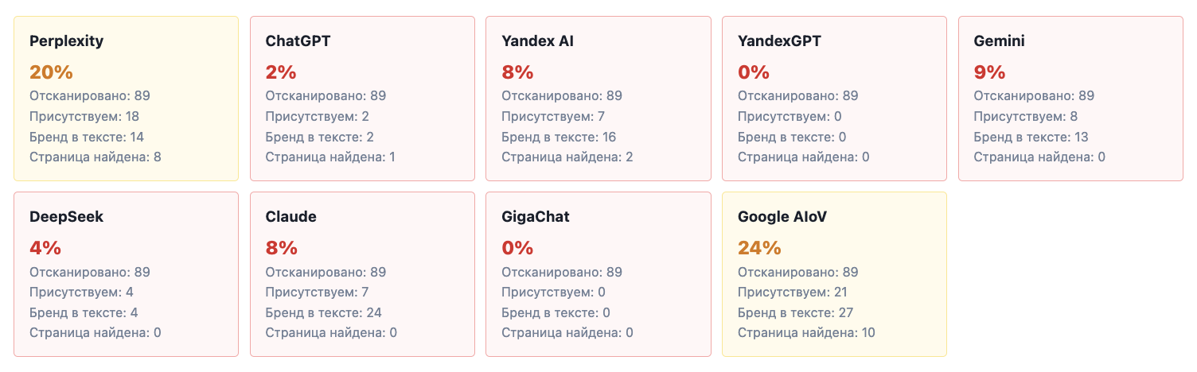
Task: Select the Gemini card
Action: (x=1070, y=99)
